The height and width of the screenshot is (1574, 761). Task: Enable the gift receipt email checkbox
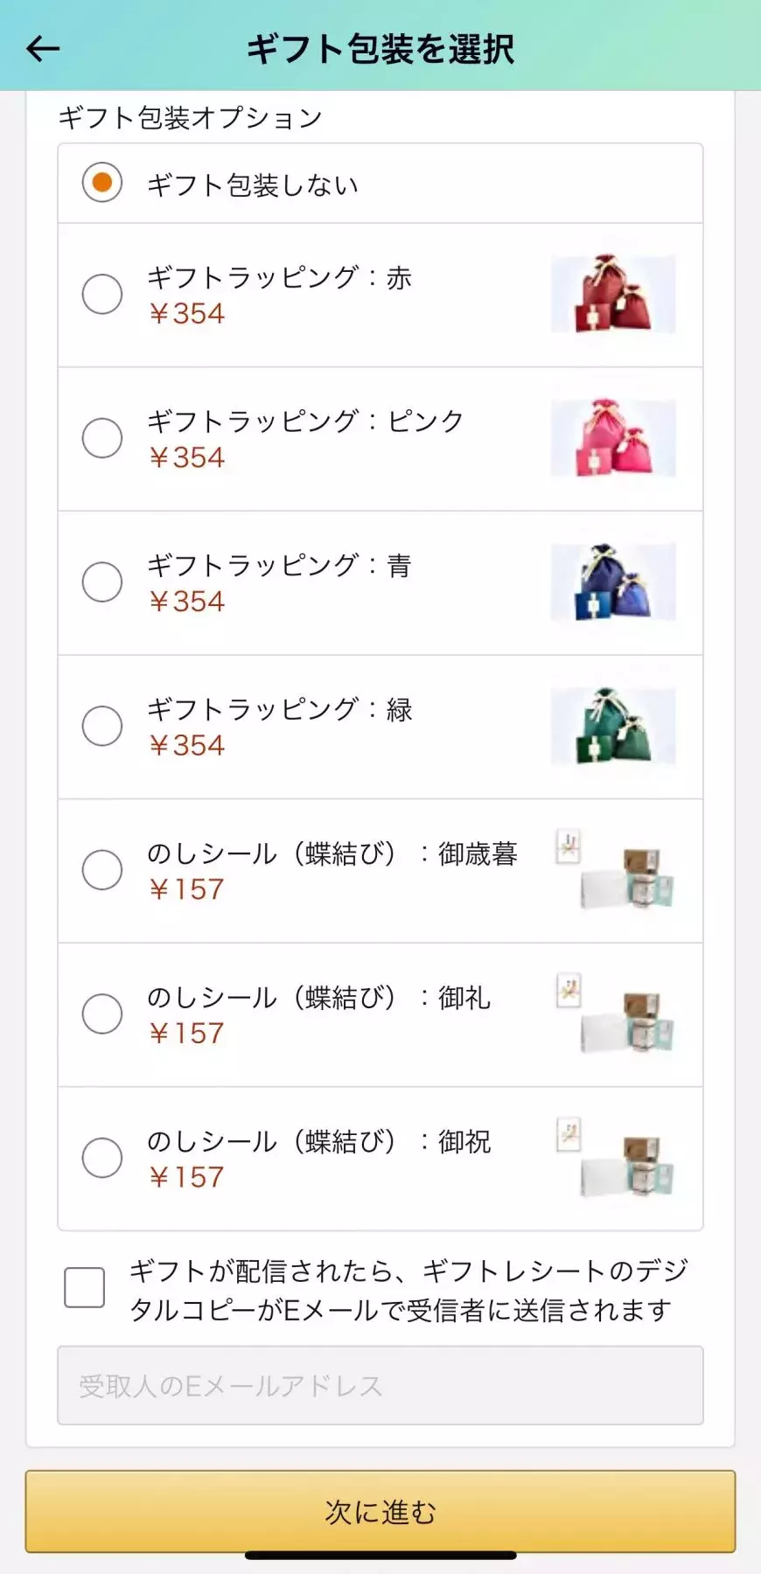(x=85, y=1287)
